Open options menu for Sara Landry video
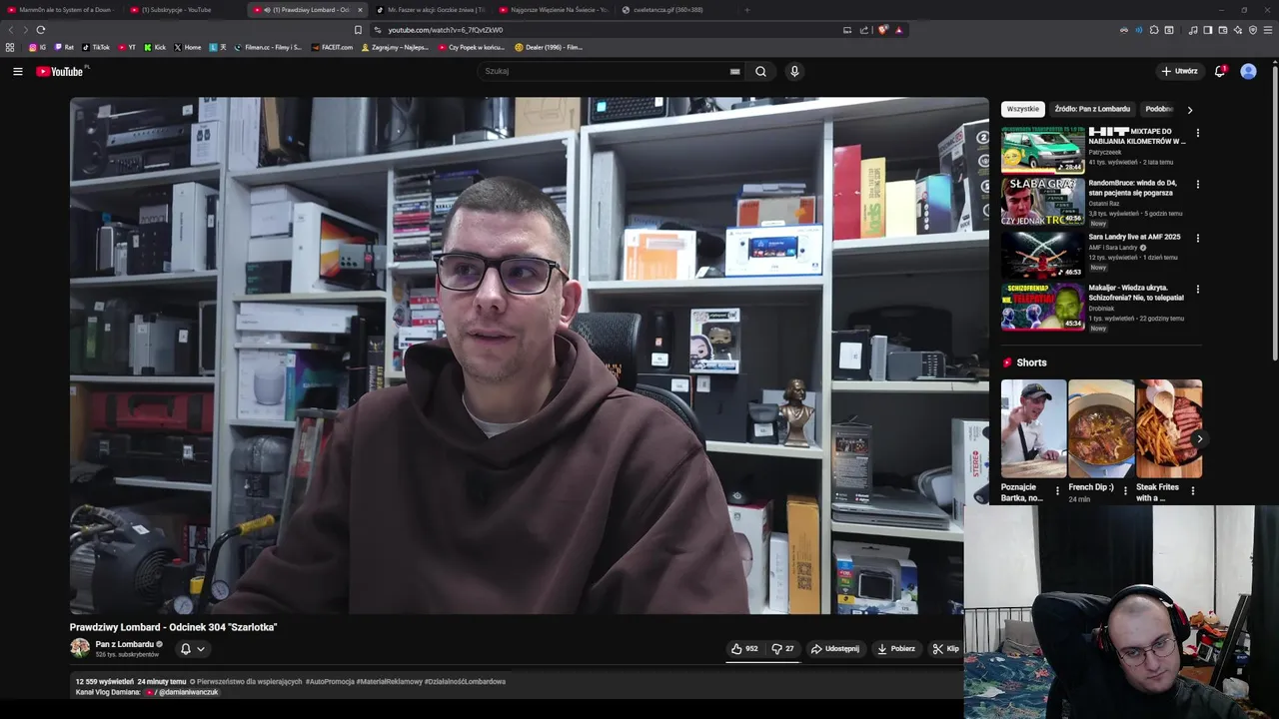1279x719 pixels. pos(1197,238)
